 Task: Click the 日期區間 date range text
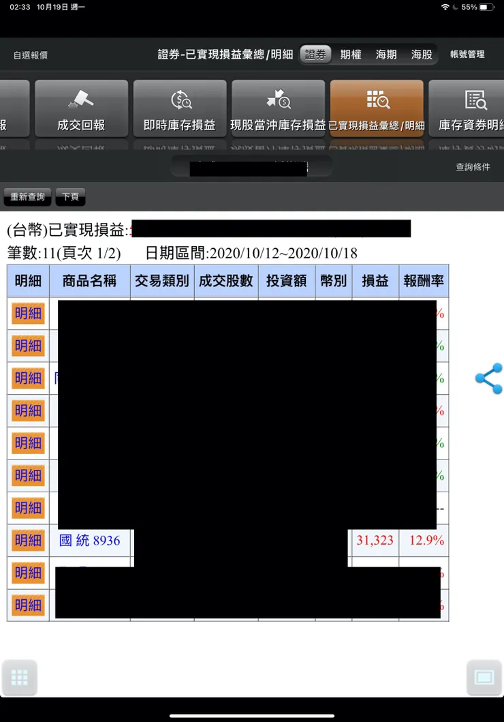coord(251,253)
